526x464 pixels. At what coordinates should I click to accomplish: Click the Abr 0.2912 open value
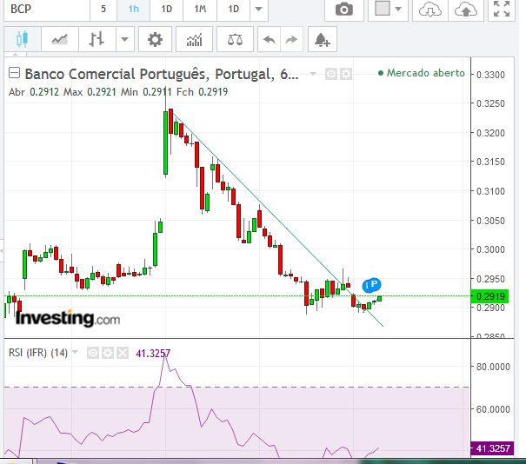34,92
